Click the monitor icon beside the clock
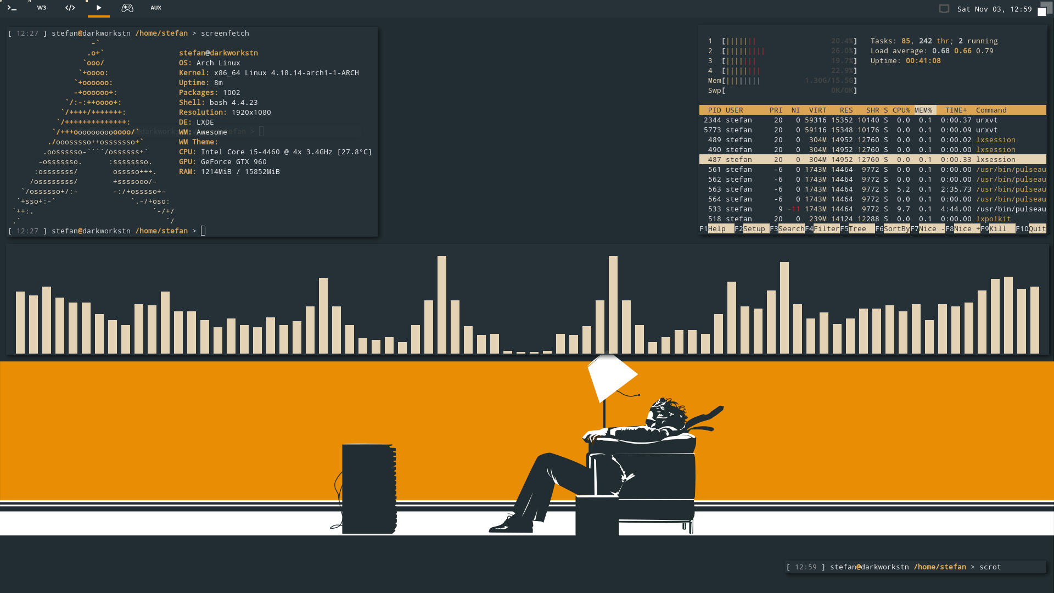This screenshot has height=593, width=1054. [944, 9]
